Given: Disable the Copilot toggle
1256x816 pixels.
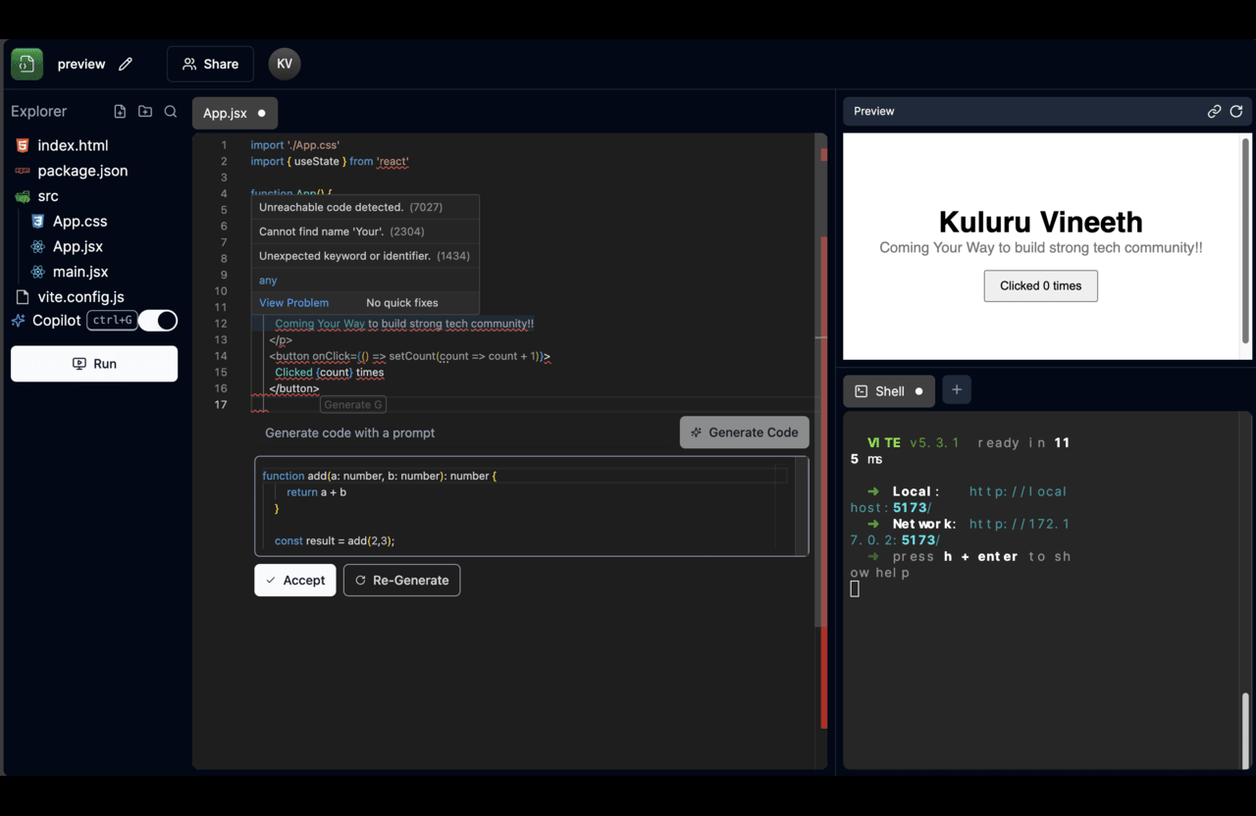Looking at the screenshot, I should click(x=157, y=320).
